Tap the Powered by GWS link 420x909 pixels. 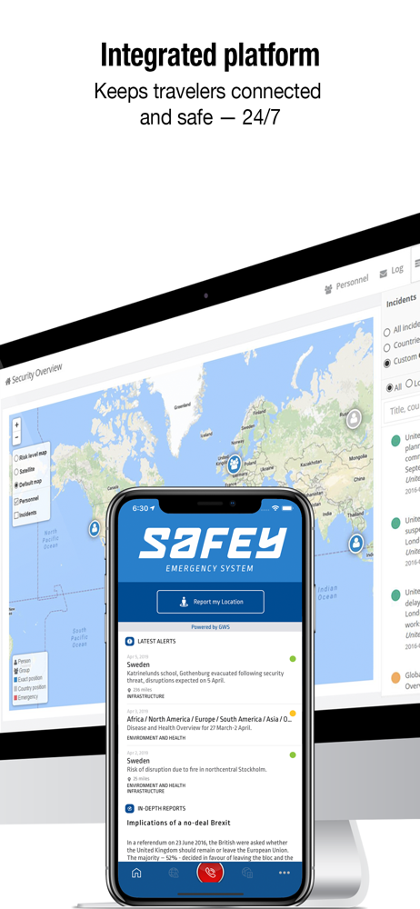(x=210, y=626)
